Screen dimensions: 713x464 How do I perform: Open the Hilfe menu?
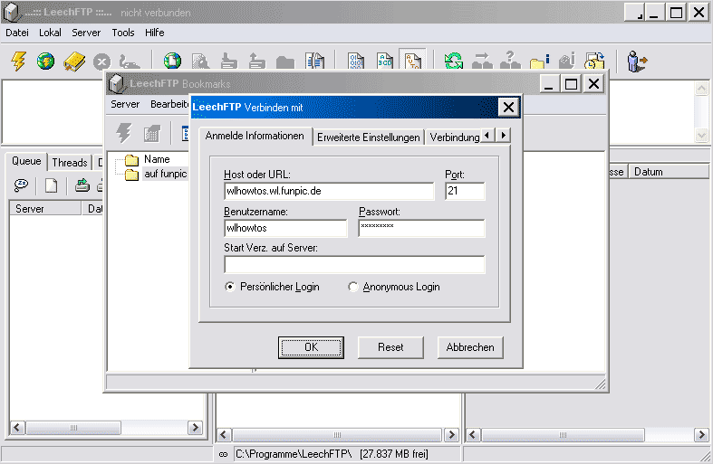point(155,33)
